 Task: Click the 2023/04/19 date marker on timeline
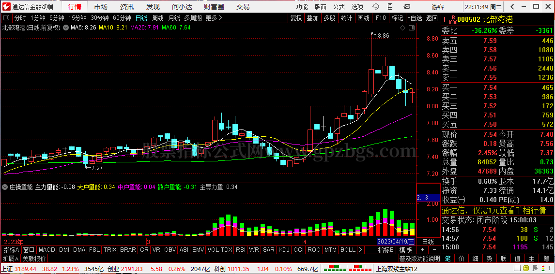coord(396,242)
